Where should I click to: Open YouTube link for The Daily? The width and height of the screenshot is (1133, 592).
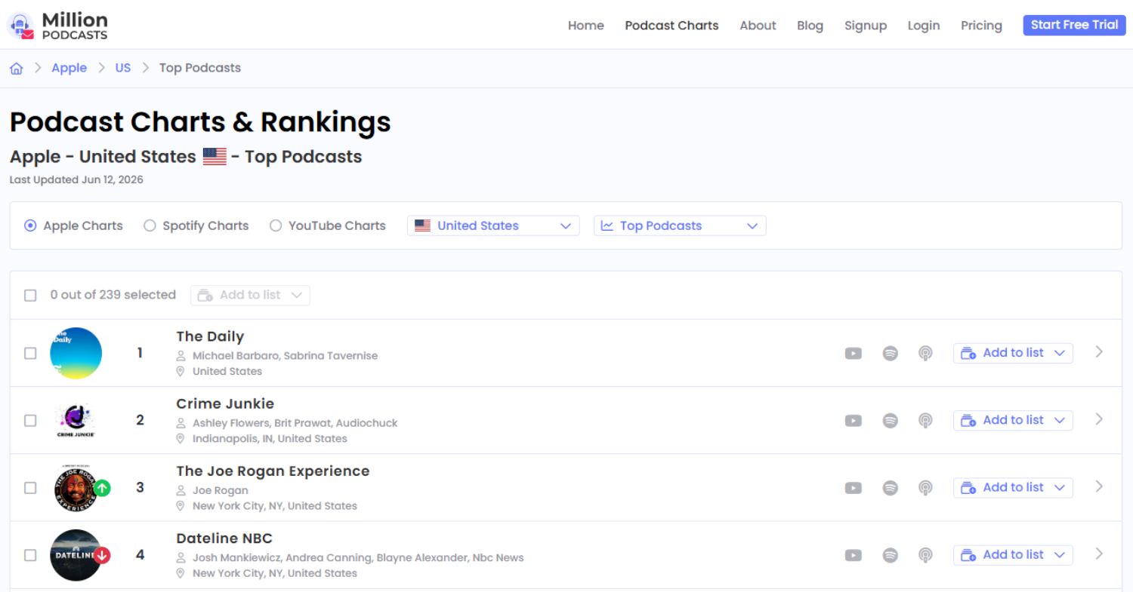[854, 353]
